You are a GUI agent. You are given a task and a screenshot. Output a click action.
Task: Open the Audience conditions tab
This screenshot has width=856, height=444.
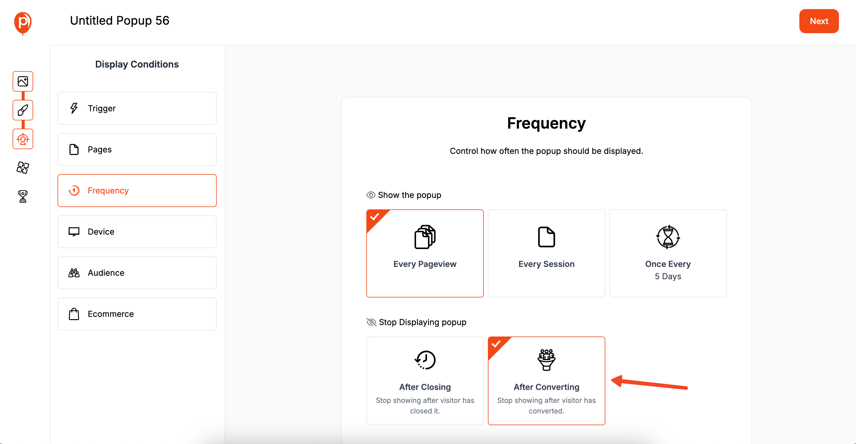137,273
